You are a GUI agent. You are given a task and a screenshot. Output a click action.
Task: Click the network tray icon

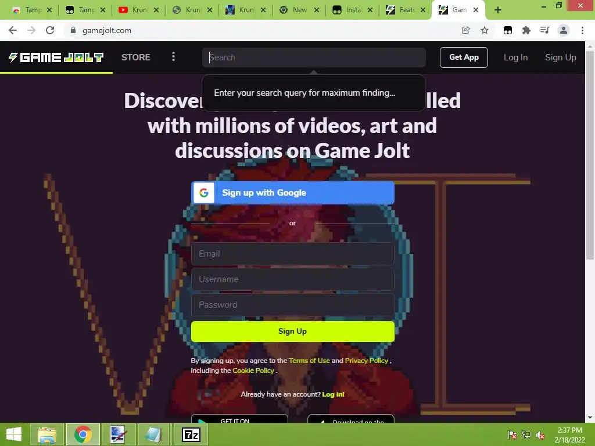click(x=526, y=435)
